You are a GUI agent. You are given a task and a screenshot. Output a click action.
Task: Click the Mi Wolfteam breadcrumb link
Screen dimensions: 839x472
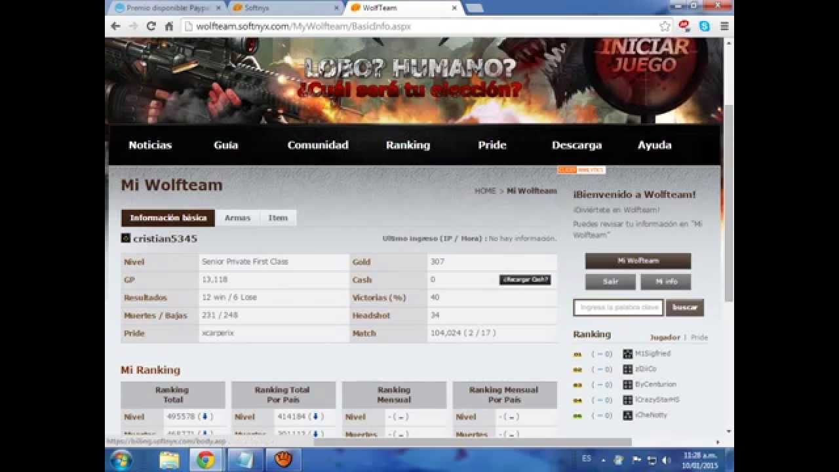click(532, 191)
